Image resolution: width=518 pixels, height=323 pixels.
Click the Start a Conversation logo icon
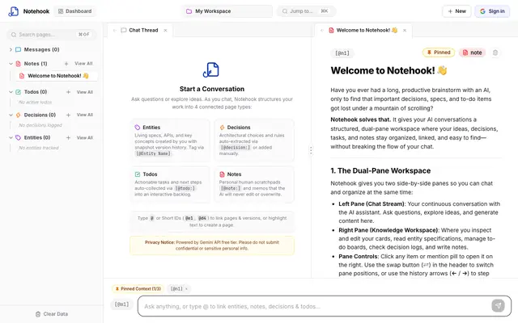click(211, 69)
